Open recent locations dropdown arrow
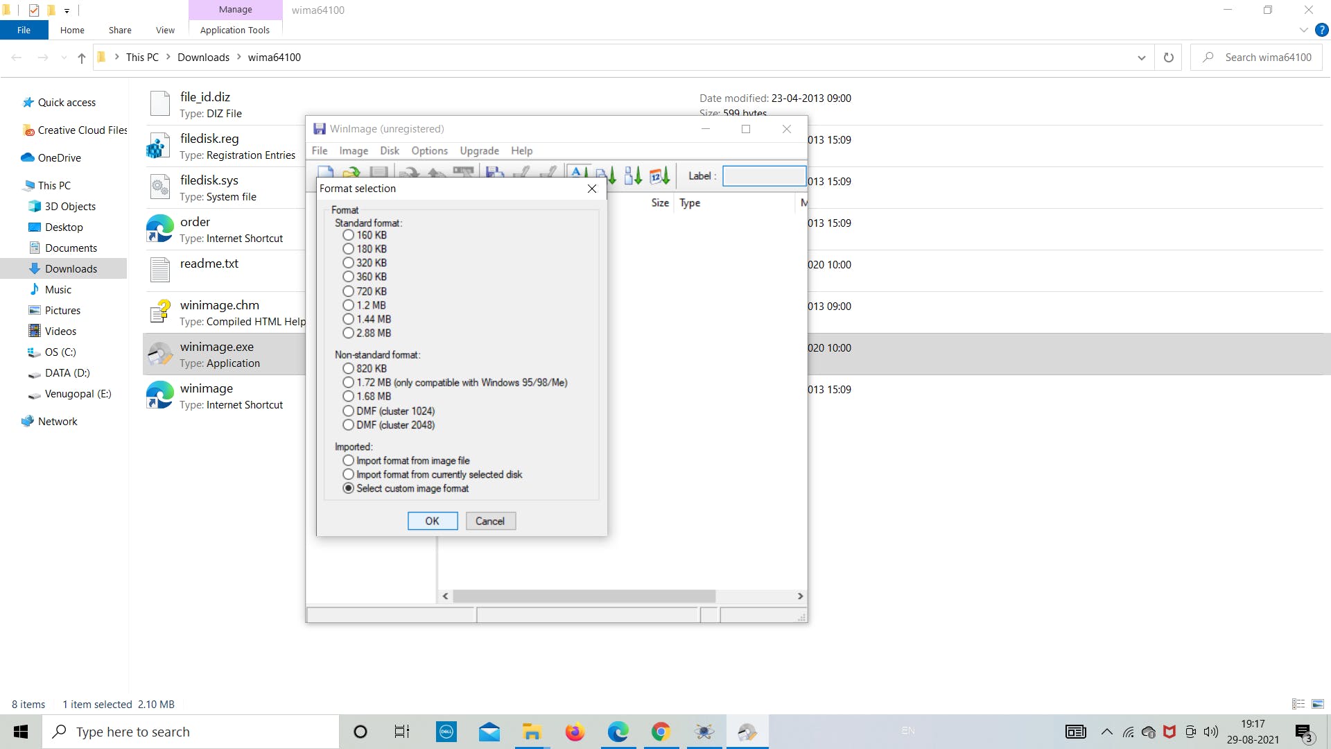The image size is (1331, 749). click(x=64, y=58)
